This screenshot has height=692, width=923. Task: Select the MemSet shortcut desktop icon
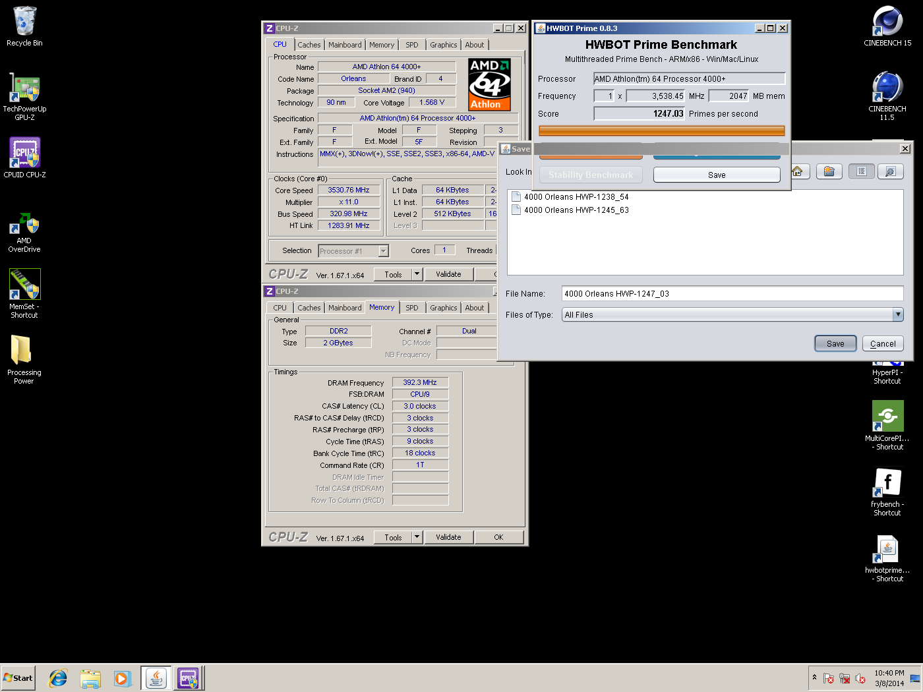[24, 294]
